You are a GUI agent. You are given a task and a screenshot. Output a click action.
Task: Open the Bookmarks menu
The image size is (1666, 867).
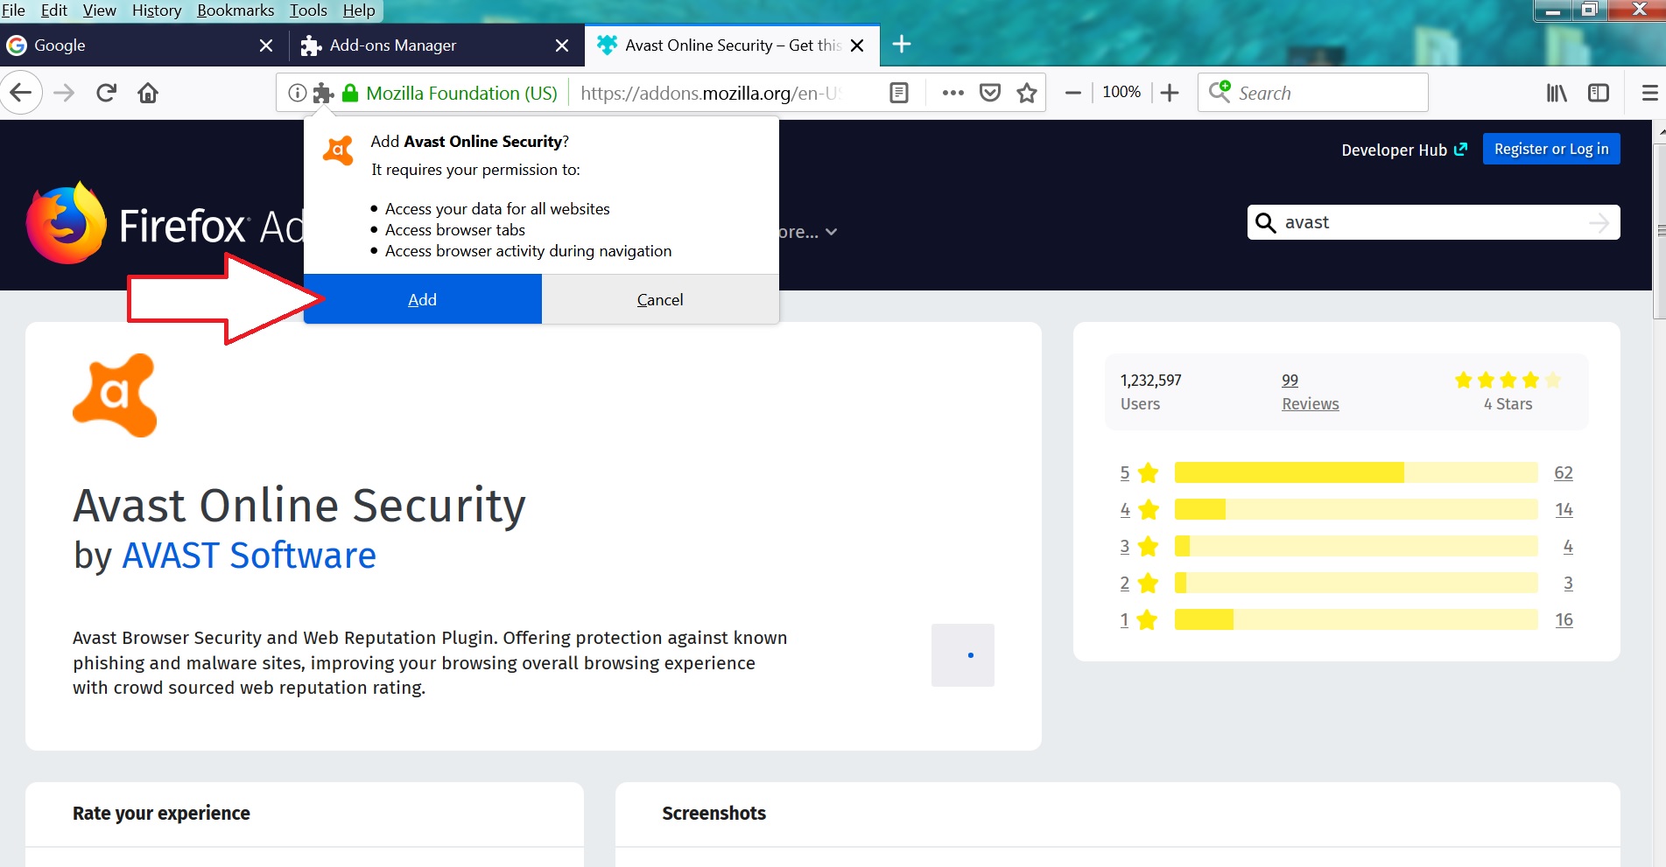[x=235, y=10]
